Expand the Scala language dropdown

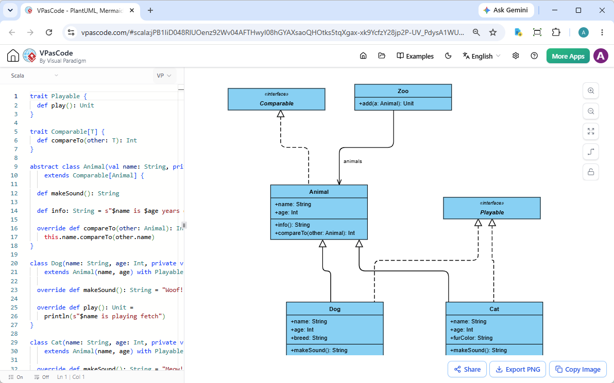[x=35, y=76]
